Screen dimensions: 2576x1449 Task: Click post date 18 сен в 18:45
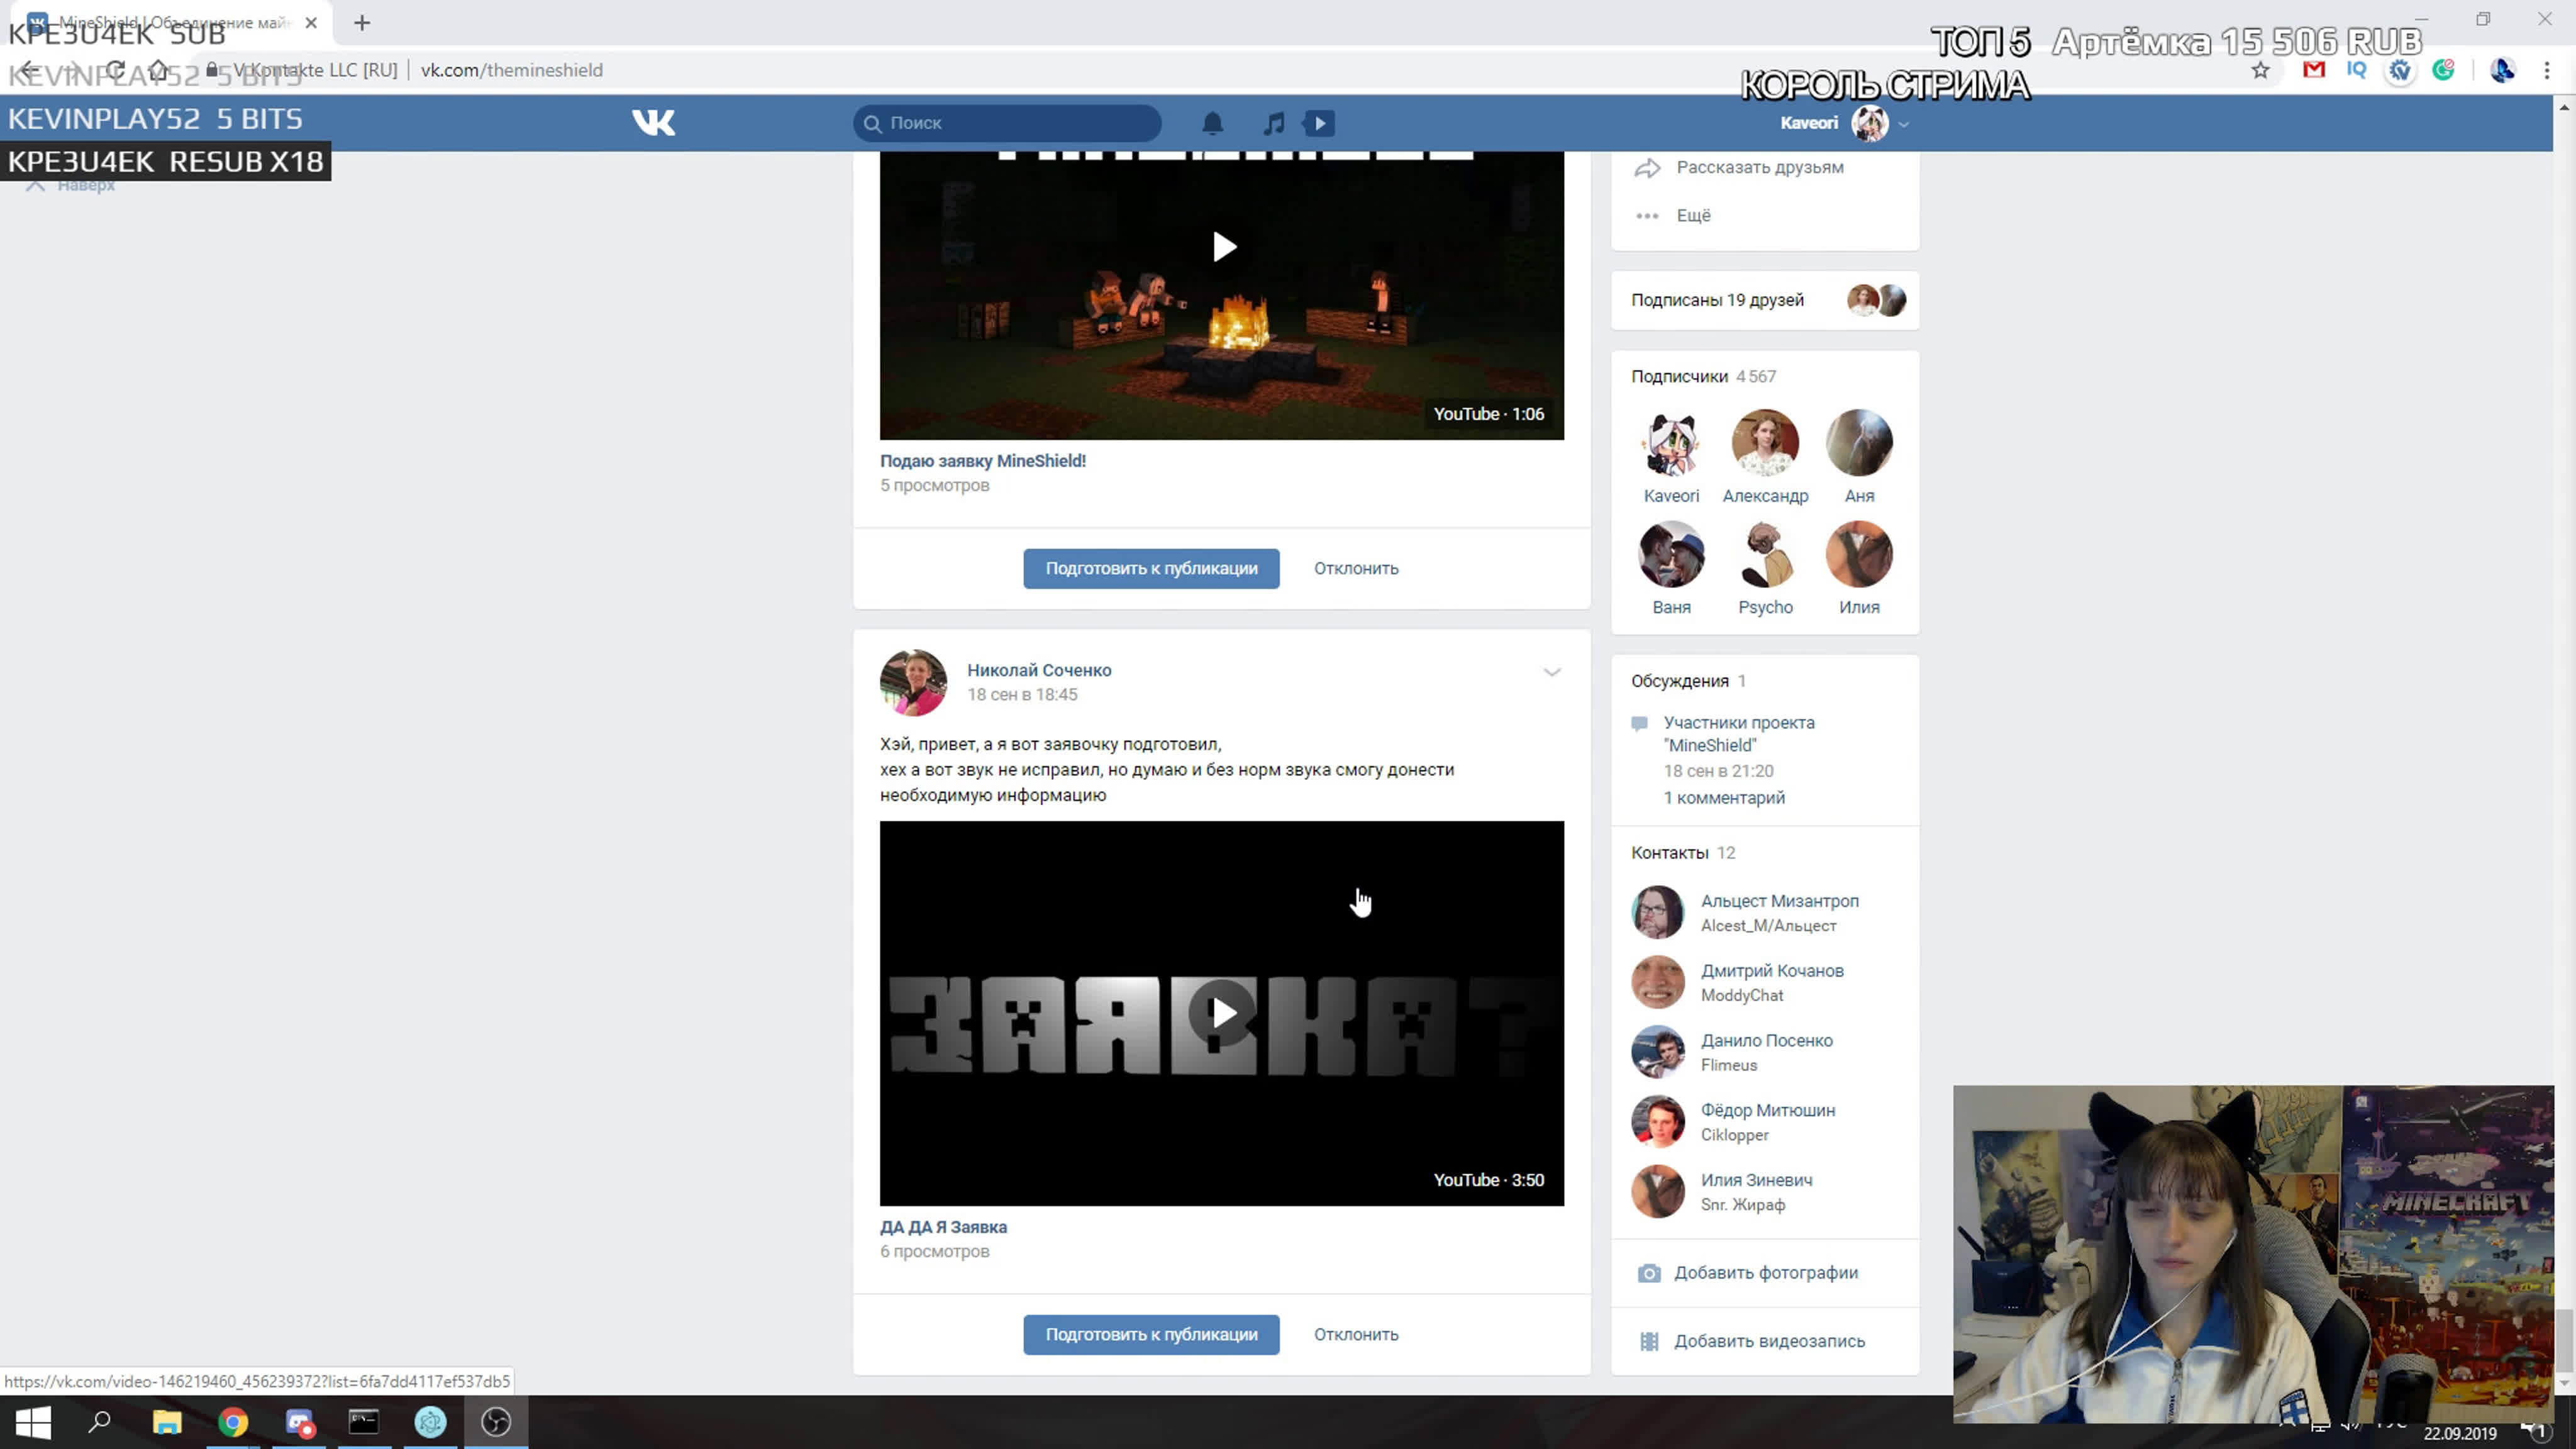tap(1022, 695)
